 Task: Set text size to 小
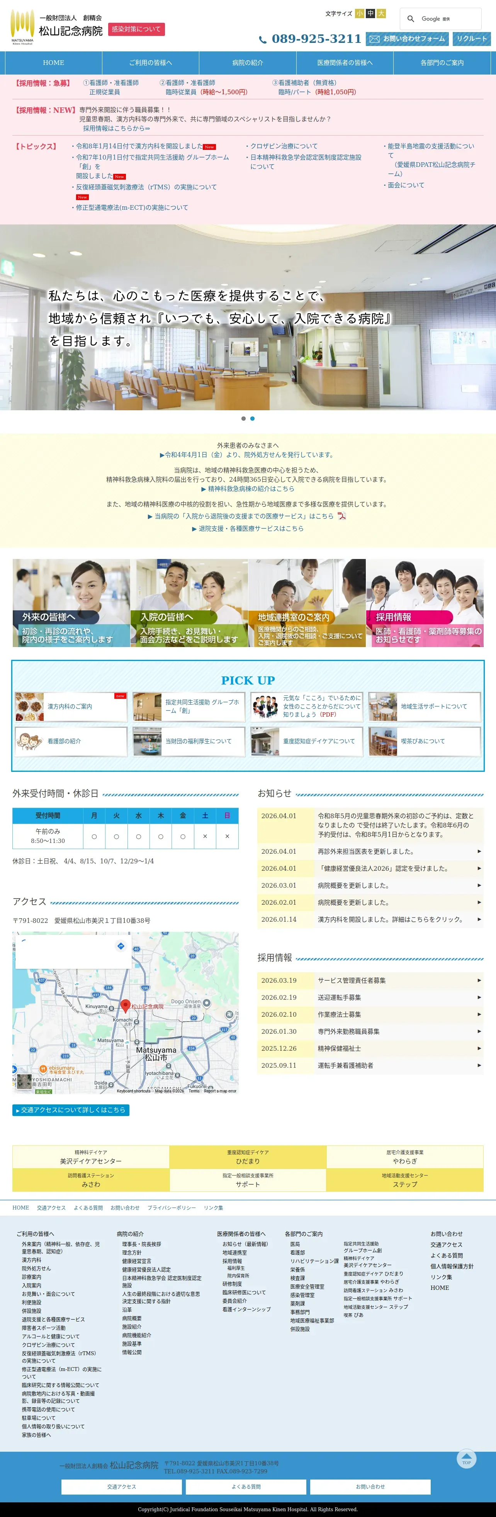click(x=359, y=14)
